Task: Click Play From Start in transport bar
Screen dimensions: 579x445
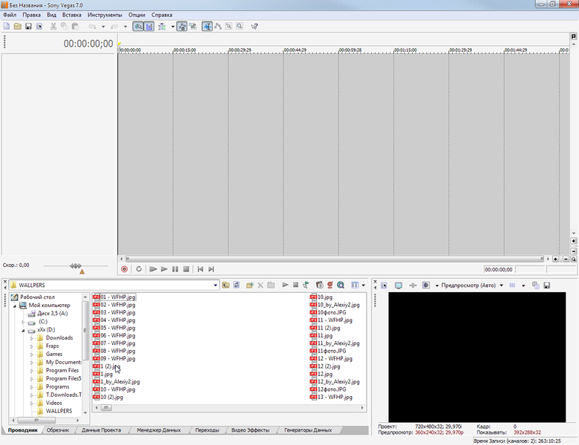Action: 153,269
